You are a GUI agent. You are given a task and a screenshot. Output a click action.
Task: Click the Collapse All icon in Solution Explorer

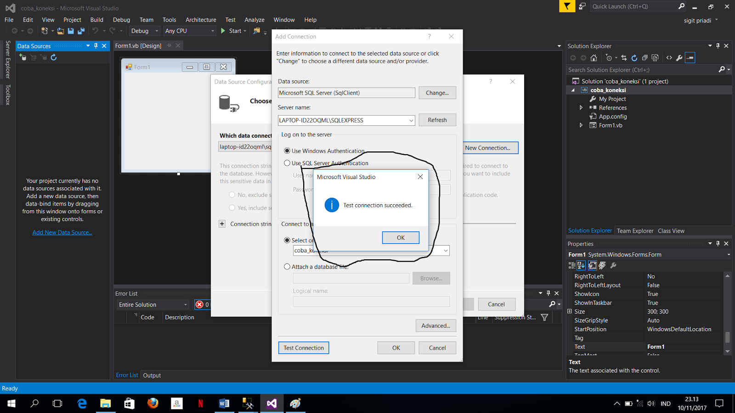(x=645, y=58)
